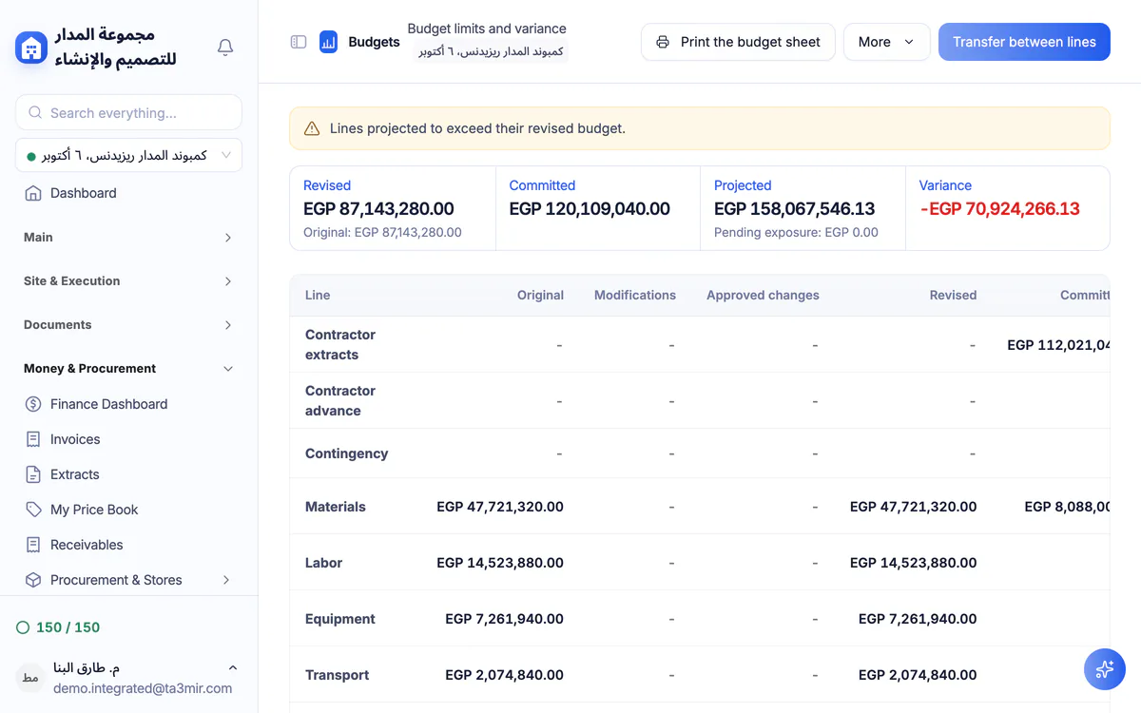1141x713 pixels.
Task: Click the Budgets breadcrumb title
Action: pos(375,42)
